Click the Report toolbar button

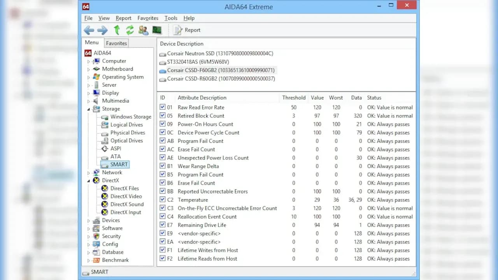coord(187,30)
